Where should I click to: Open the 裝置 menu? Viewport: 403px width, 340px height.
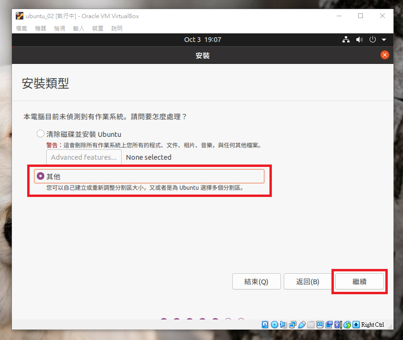tap(98, 28)
